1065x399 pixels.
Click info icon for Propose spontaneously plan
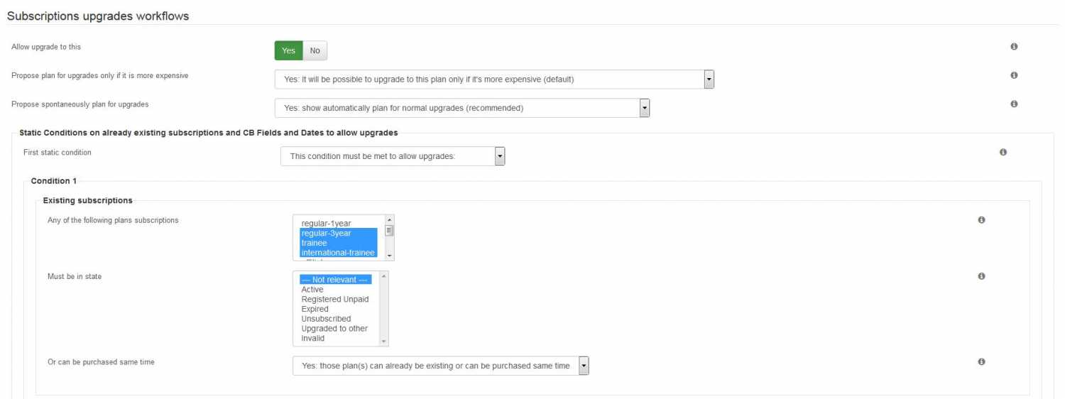(x=1014, y=104)
